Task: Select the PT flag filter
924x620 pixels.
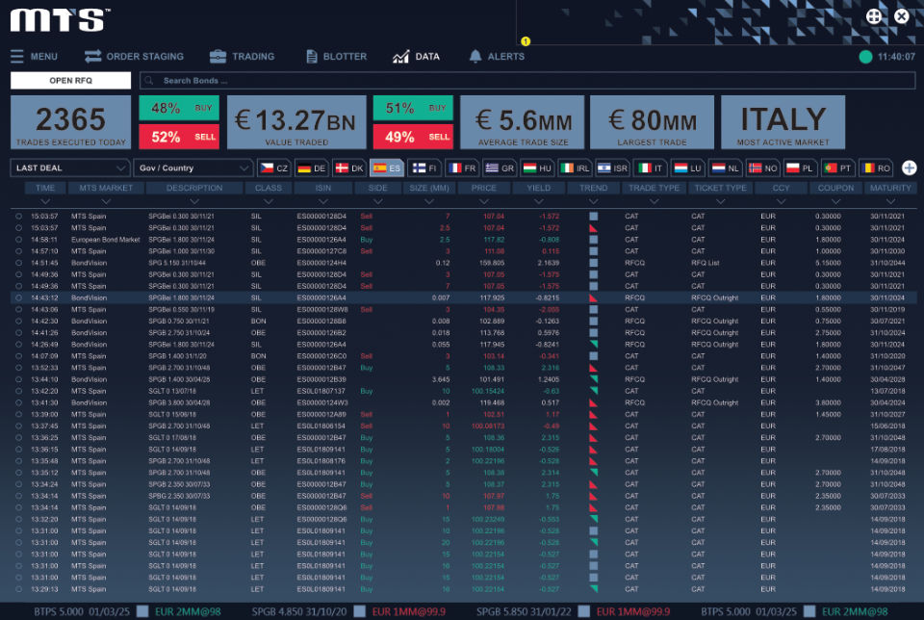Action: 837,168
